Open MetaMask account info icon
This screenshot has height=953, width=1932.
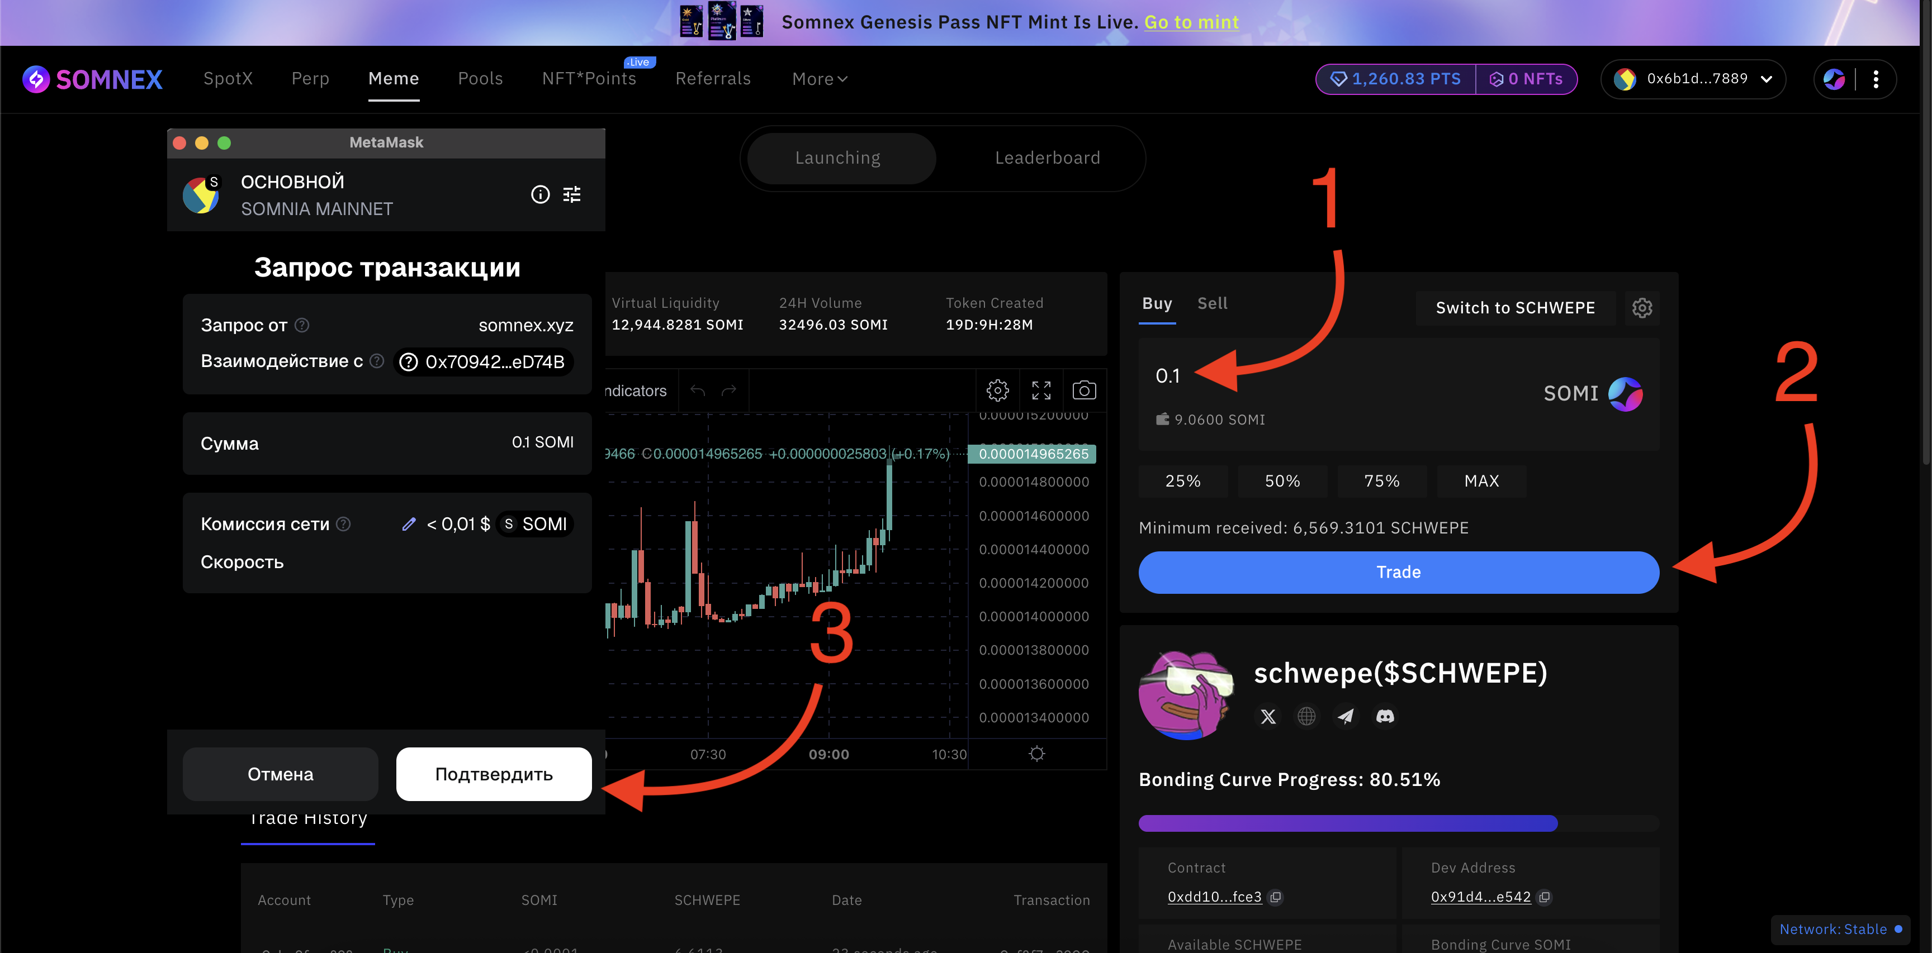[540, 195]
